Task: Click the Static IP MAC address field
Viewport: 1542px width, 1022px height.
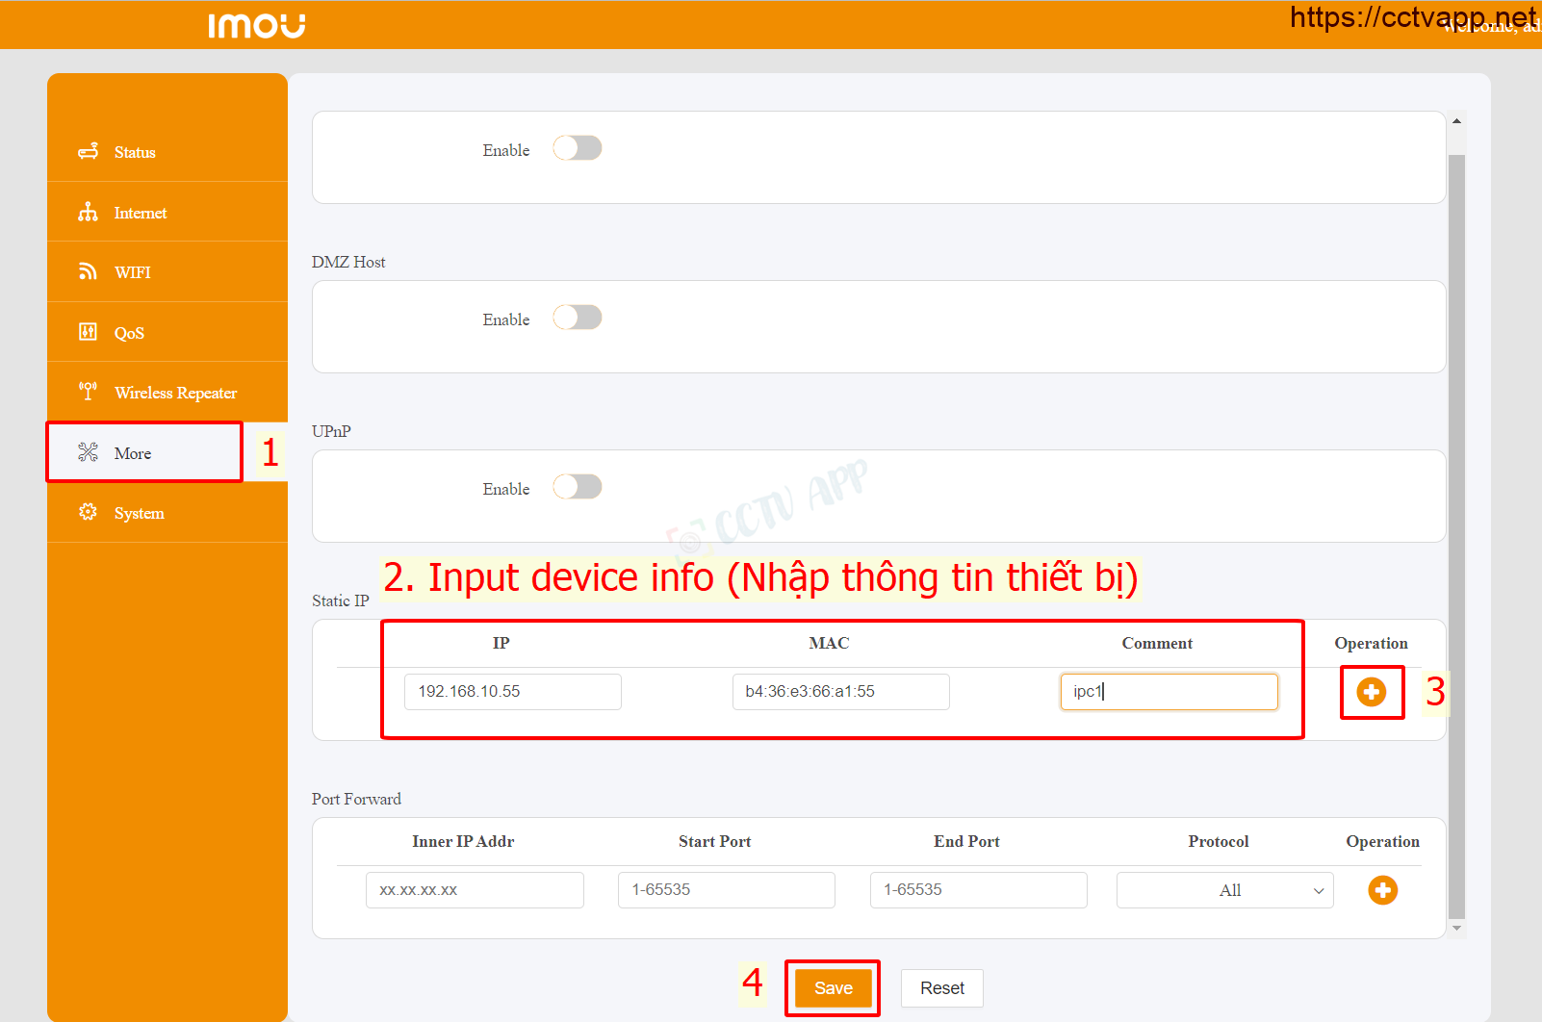Action: (840, 692)
